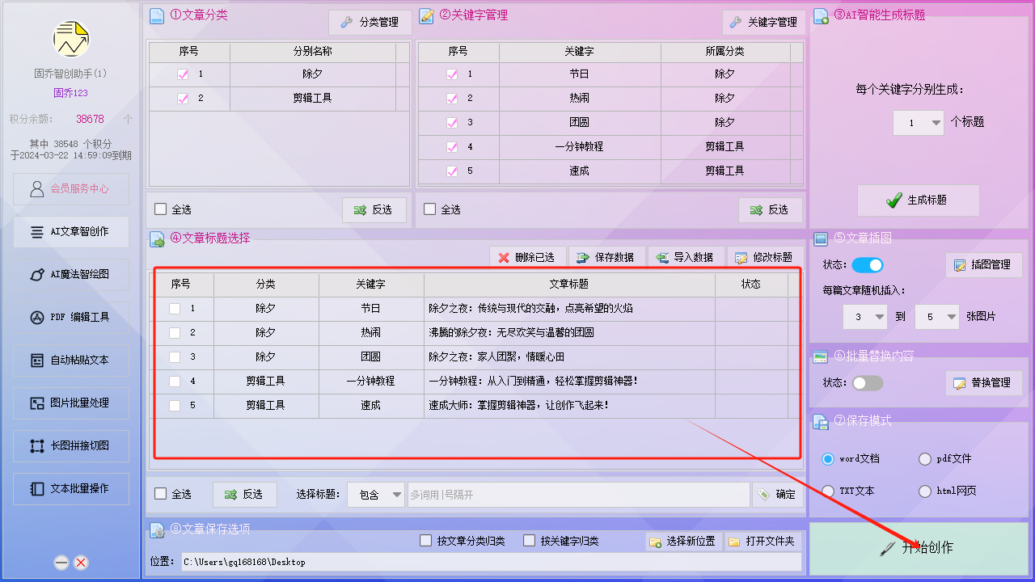Open 长图拼接切图 module
This screenshot has width=1035, height=582.
[71, 445]
